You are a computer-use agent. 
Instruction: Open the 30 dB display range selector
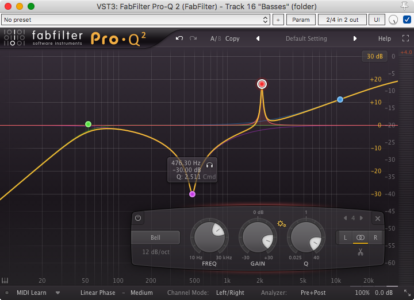[374, 56]
